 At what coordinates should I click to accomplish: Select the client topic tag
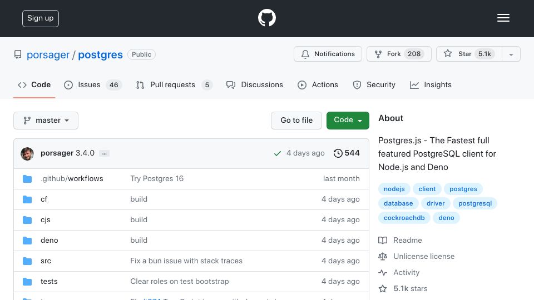tap(427, 189)
